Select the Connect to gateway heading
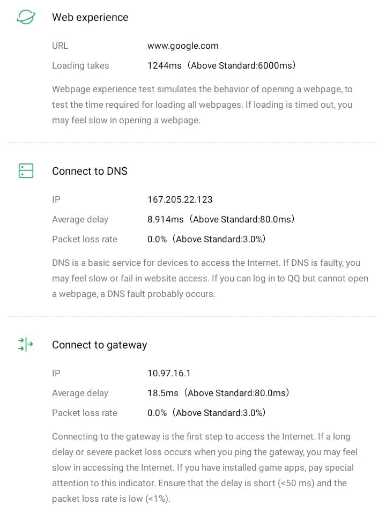 click(x=99, y=345)
